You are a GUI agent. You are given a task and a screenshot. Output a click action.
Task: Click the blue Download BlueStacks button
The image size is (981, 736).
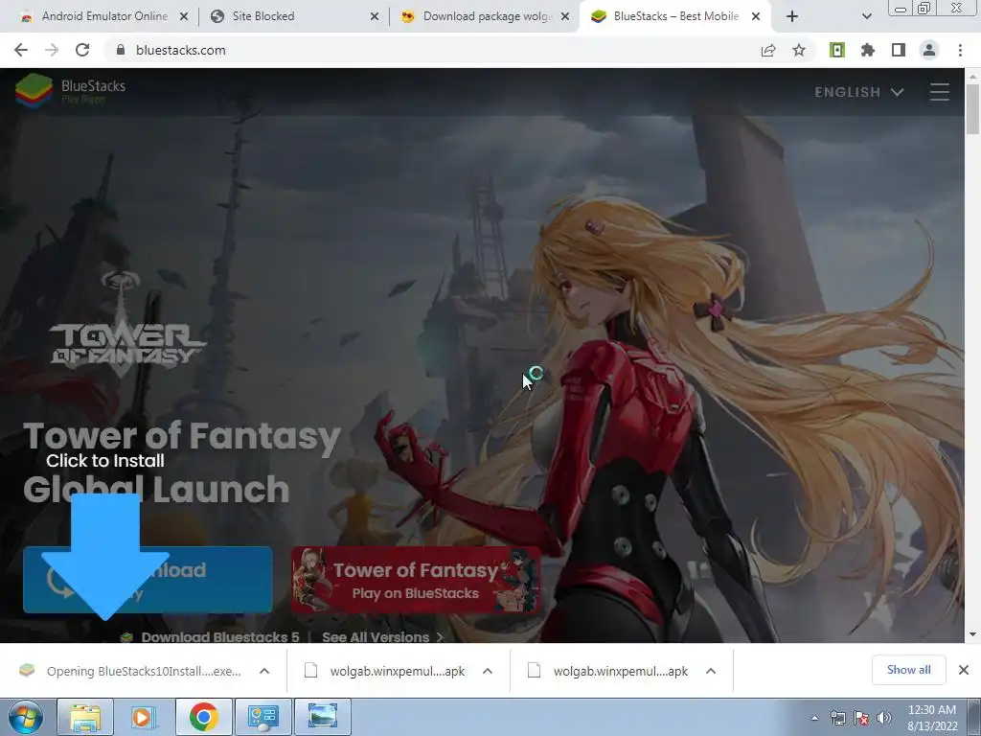click(148, 580)
